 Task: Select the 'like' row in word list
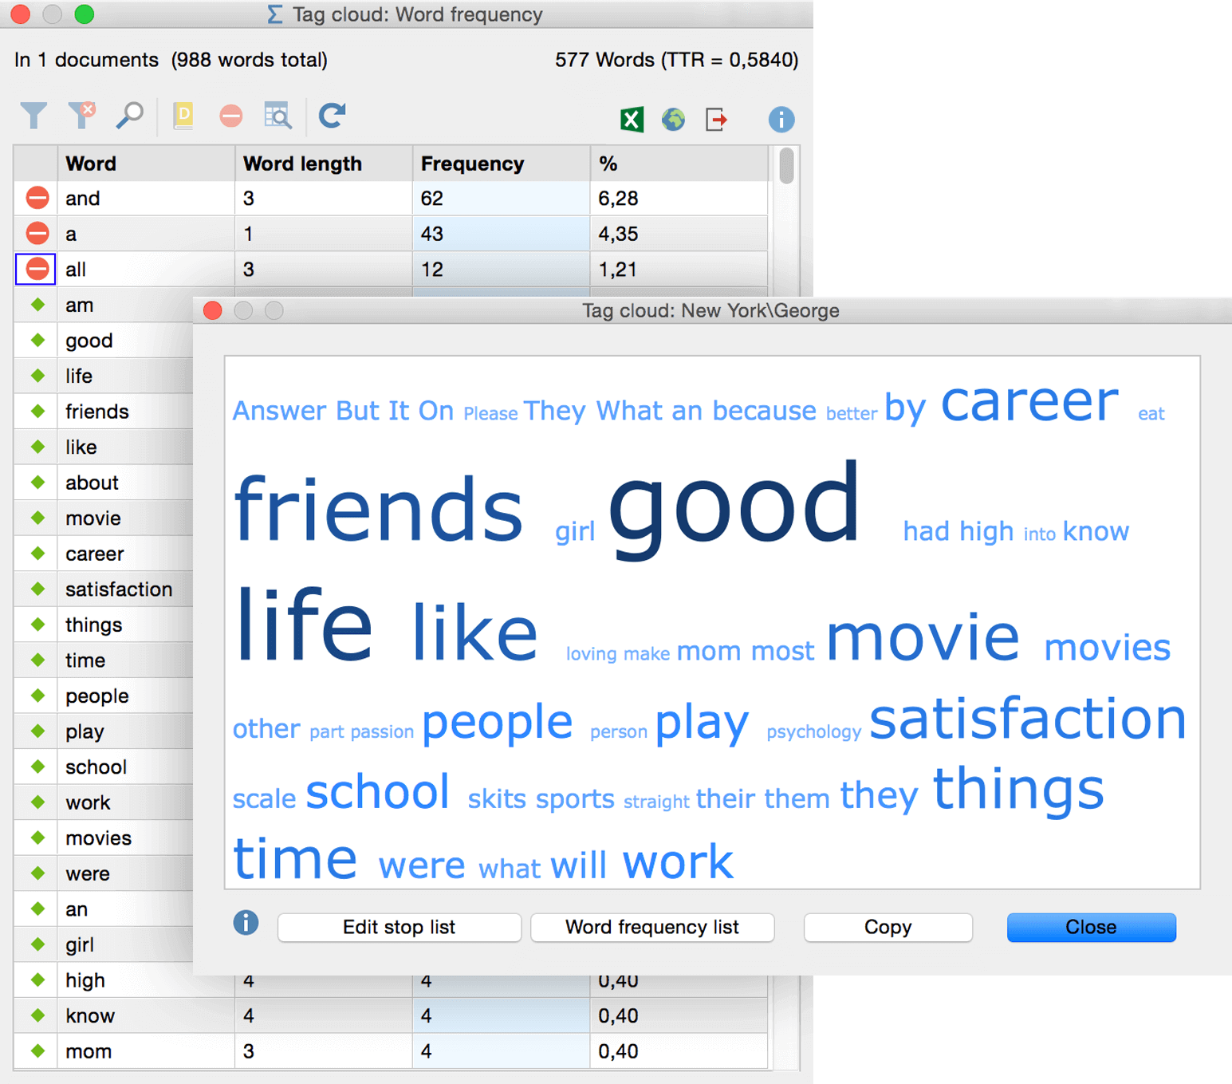pos(104,447)
